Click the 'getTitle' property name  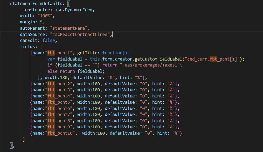point(87,53)
